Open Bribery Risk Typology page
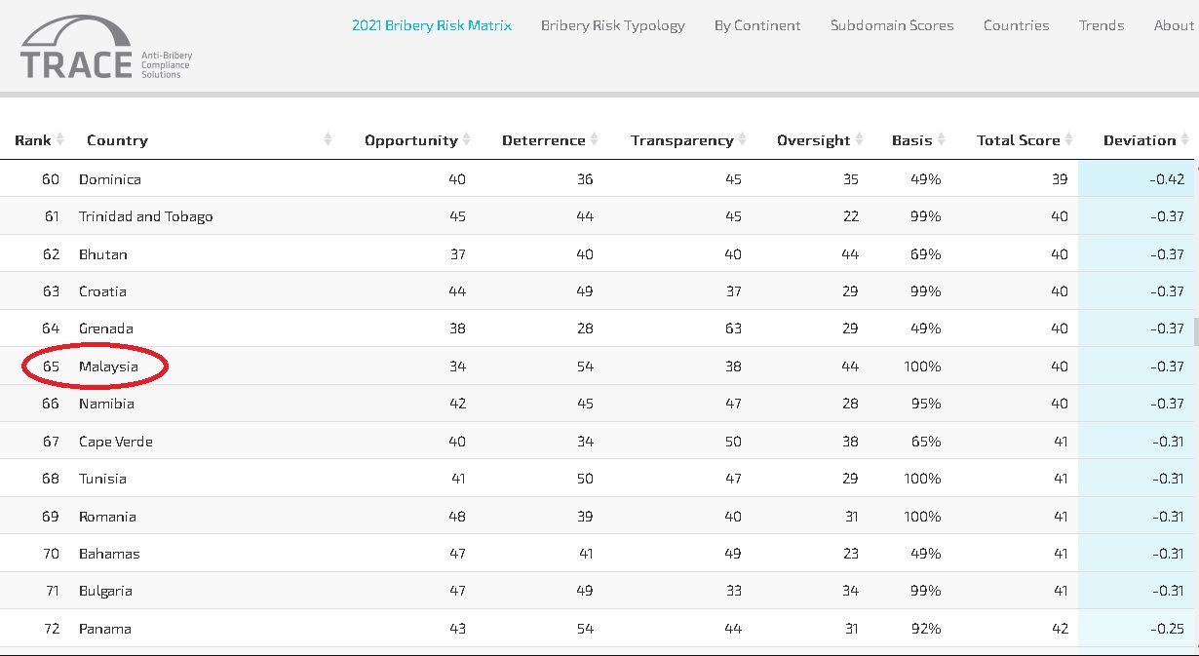 coord(613,25)
